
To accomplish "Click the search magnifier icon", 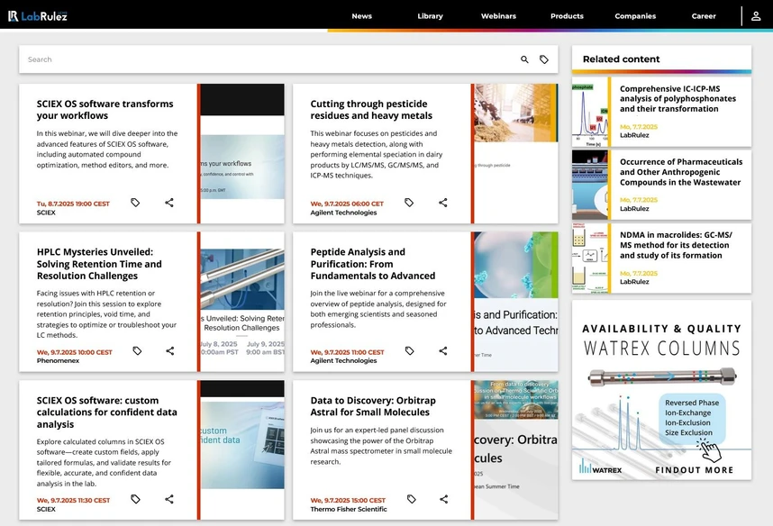I will (x=524, y=59).
